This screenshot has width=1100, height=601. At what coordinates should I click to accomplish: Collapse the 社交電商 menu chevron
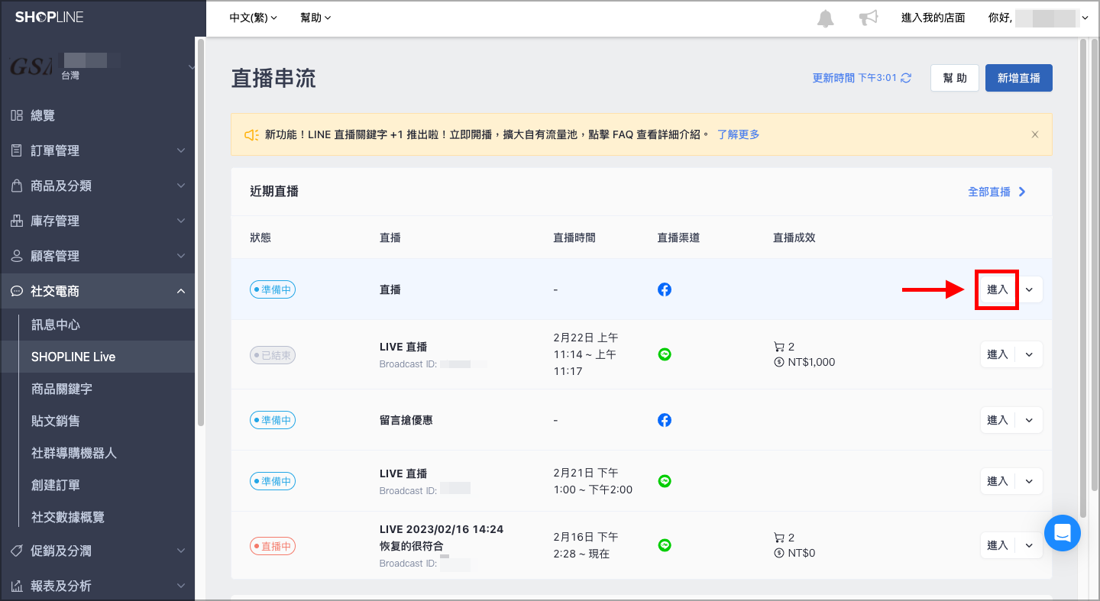pos(181,291)
